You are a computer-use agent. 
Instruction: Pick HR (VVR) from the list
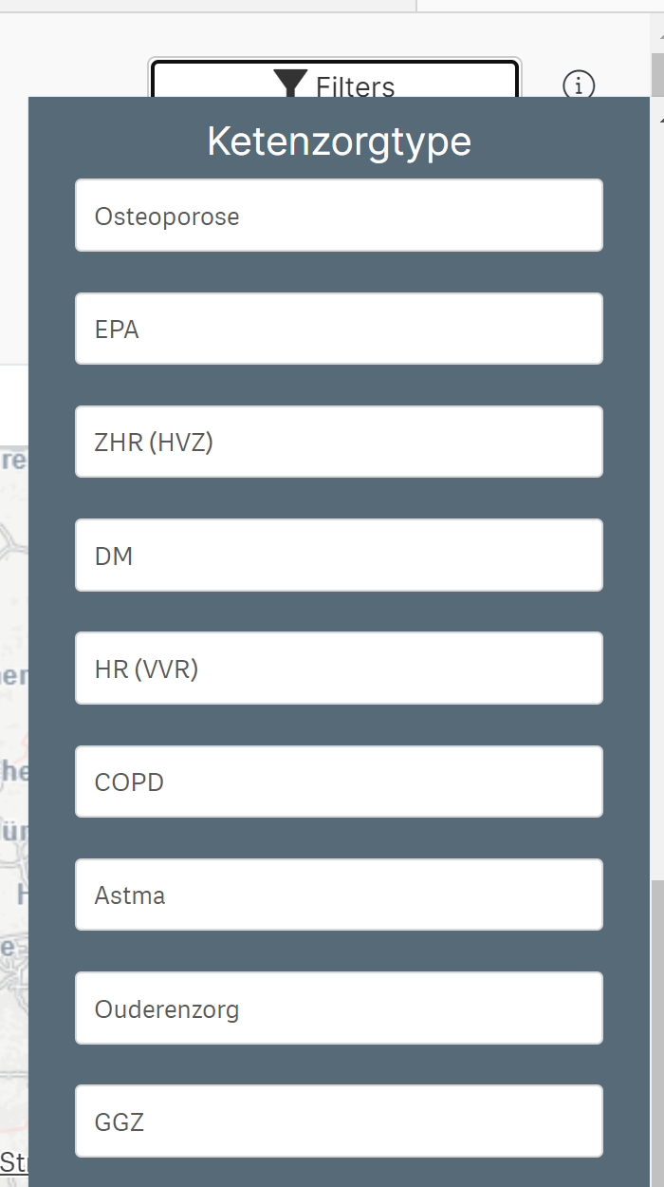click(x=339, y=669)
